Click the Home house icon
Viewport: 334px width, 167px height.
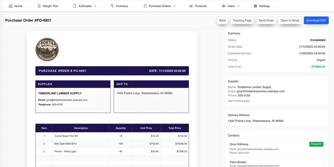[10, 6]
